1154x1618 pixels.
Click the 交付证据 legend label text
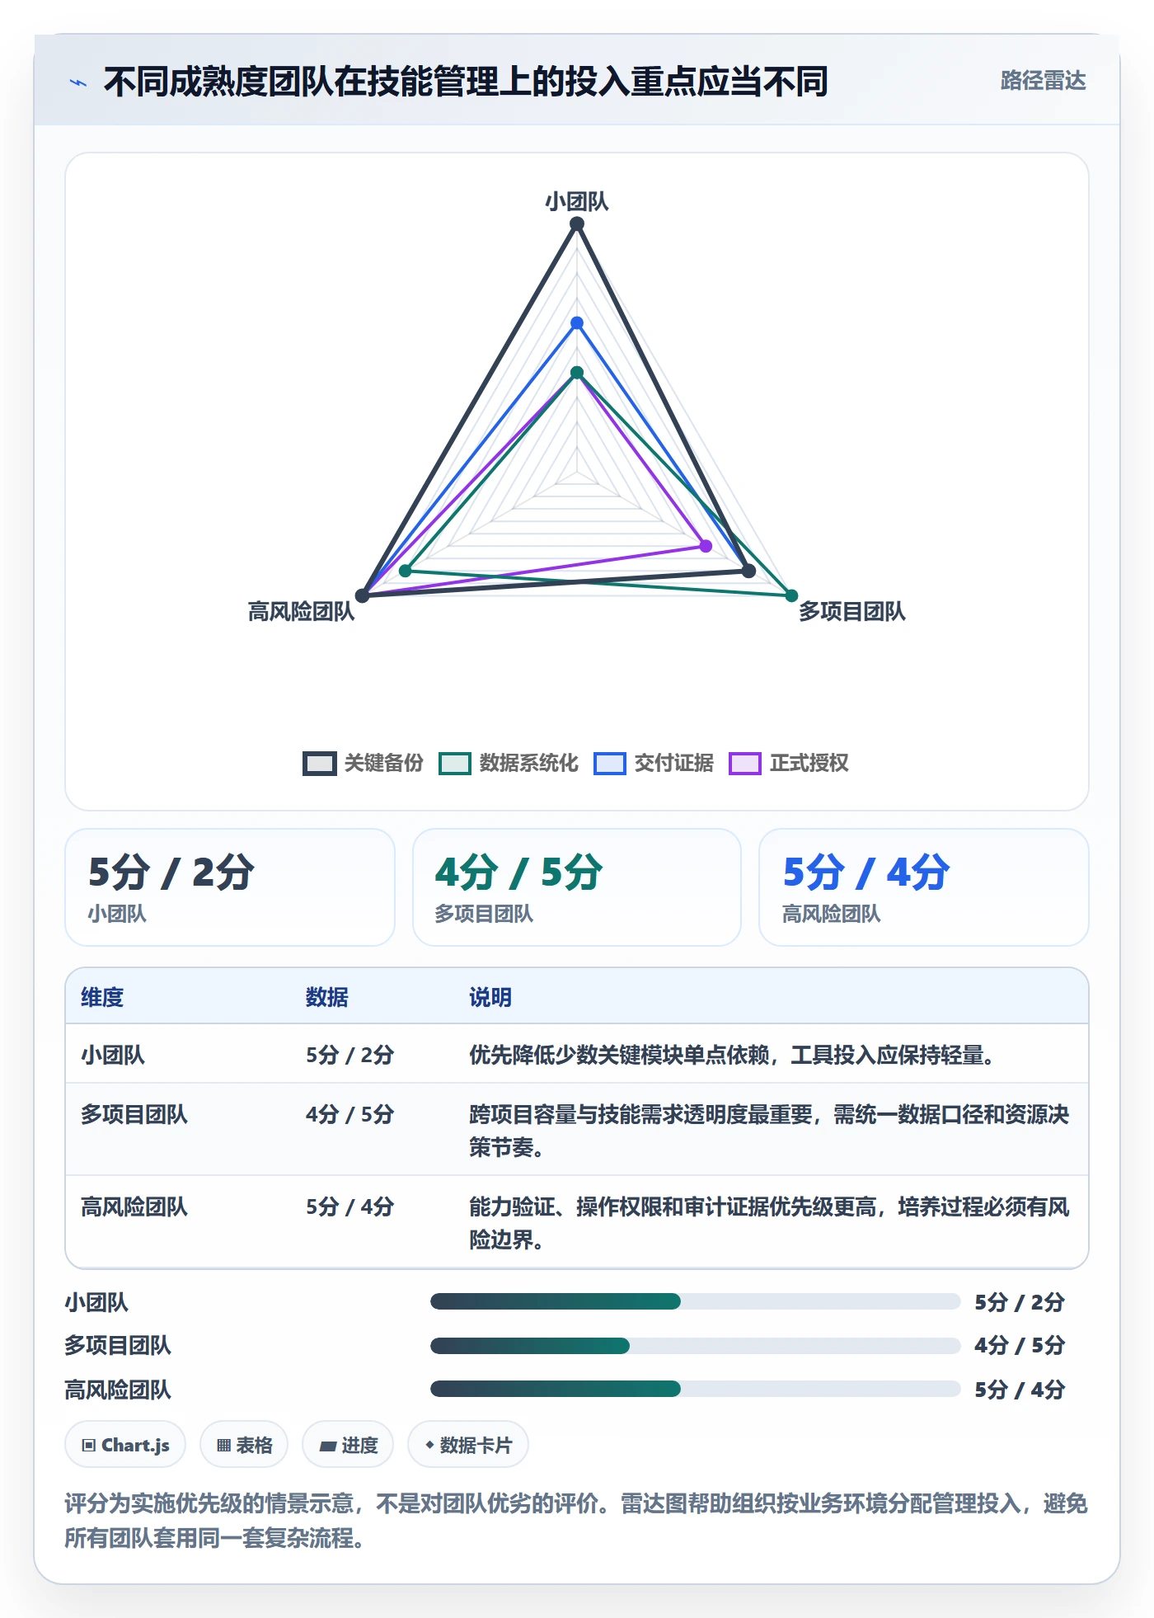673,763
